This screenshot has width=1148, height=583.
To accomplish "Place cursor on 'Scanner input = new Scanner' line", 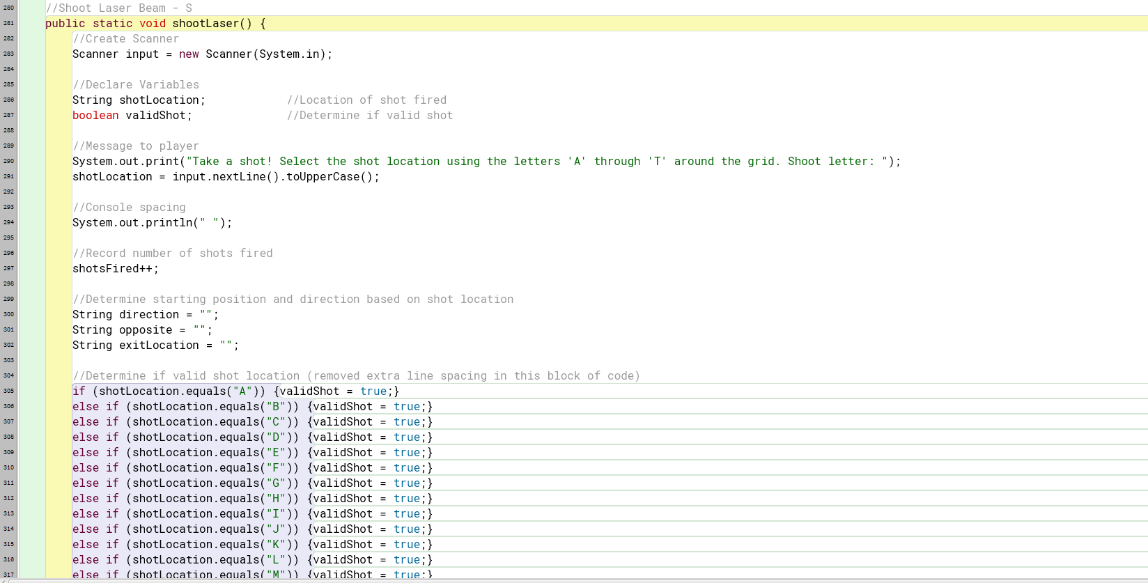I will [203, 54].
